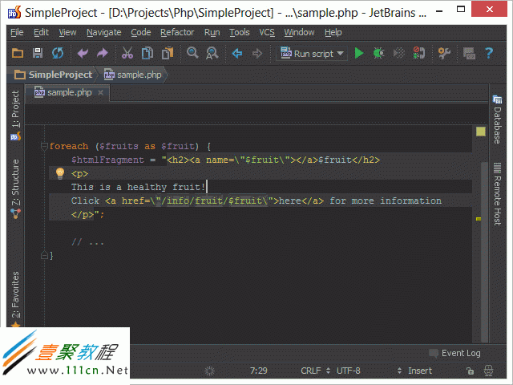Open the Help menu

[x=333, y=32]
